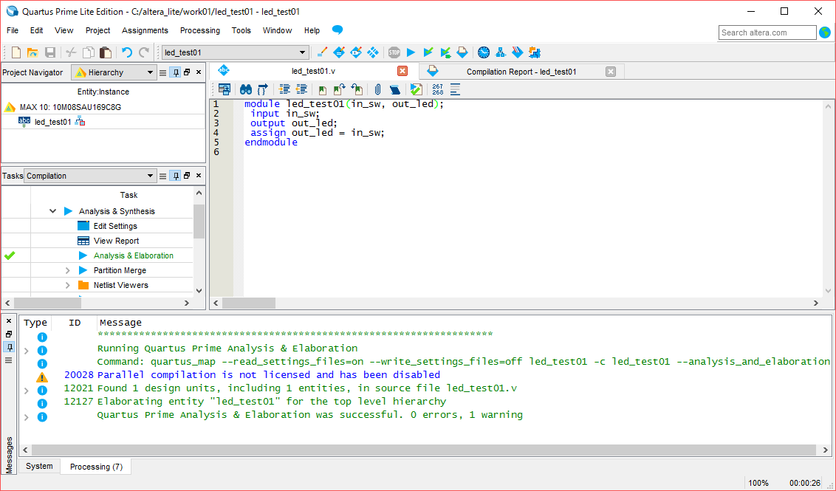
Task: Click the Search altera.com input field
Action: [767, 32]
